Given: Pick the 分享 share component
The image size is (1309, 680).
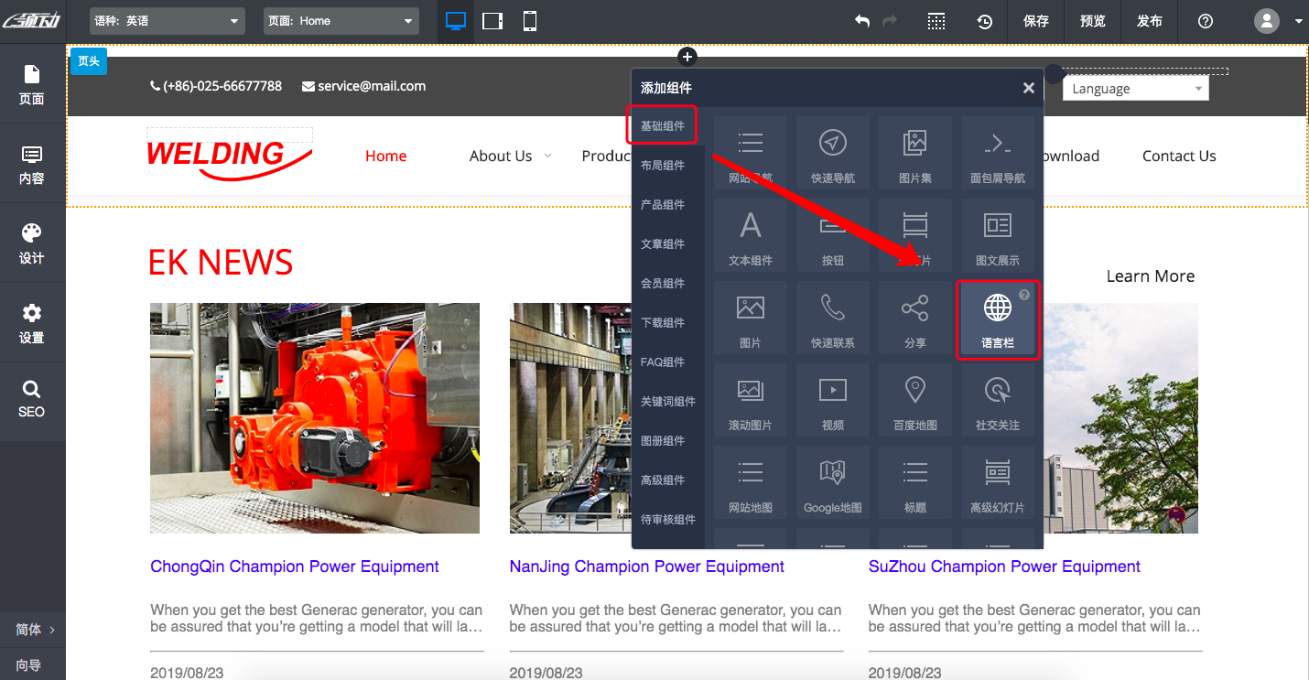Looking at the screenshot, I should pos(914,318).
